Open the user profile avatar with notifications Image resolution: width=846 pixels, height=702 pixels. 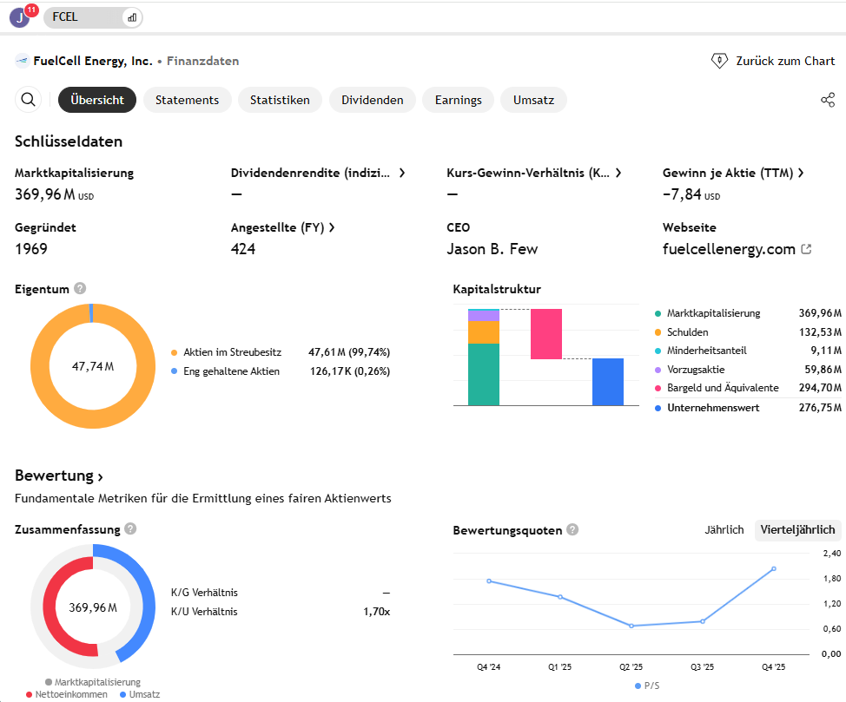[x=20, y=16]
